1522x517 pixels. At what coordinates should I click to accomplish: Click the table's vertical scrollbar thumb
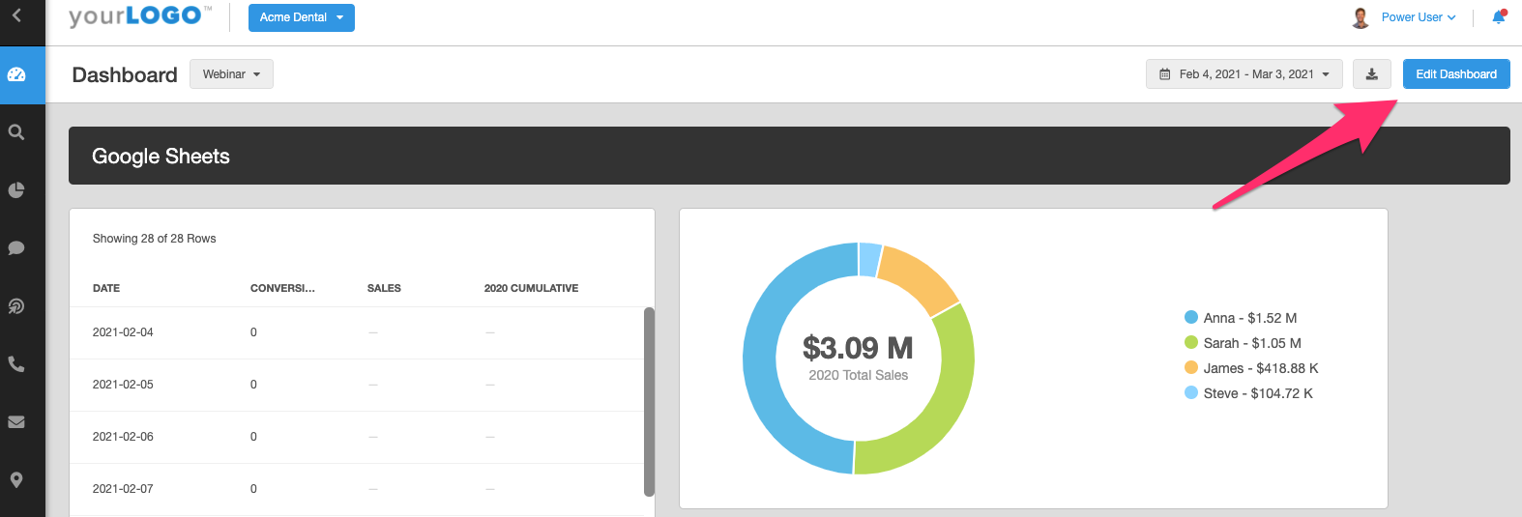click(x=649, y=402)
